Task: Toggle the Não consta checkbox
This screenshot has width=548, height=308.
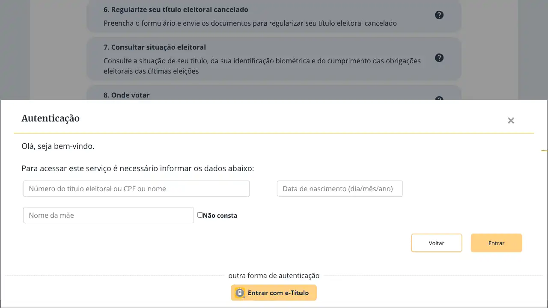Action: (200, 215)
